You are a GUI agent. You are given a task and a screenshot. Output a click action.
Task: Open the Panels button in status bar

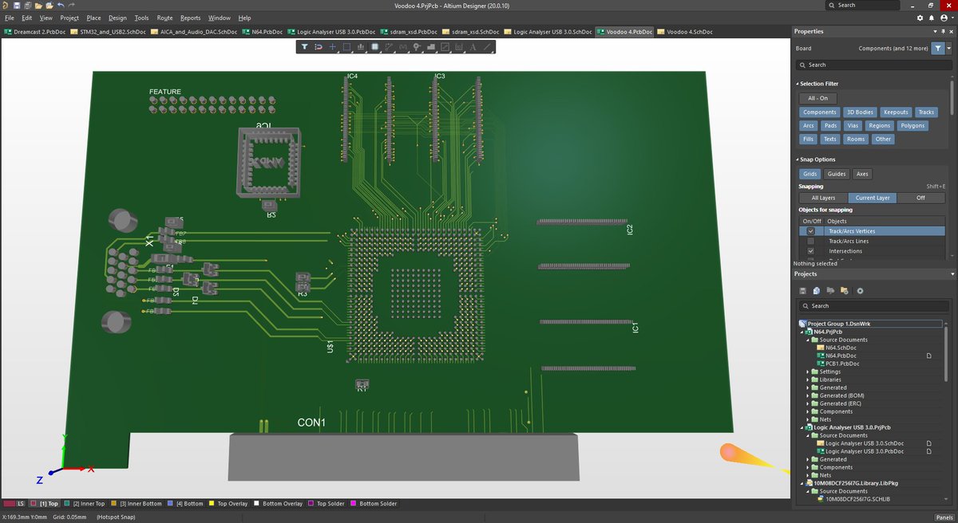944,517
